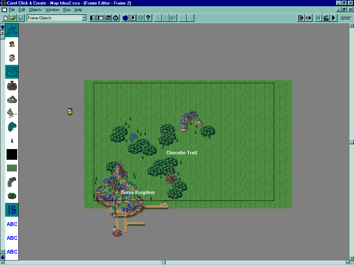
Task: Open the document control menu icon left of File
Action: (4, 10)
